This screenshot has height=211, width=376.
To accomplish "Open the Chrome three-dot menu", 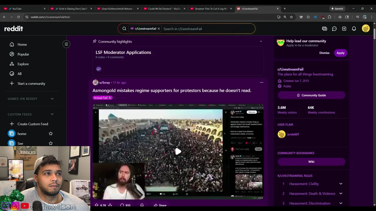I will pos(372,17).
